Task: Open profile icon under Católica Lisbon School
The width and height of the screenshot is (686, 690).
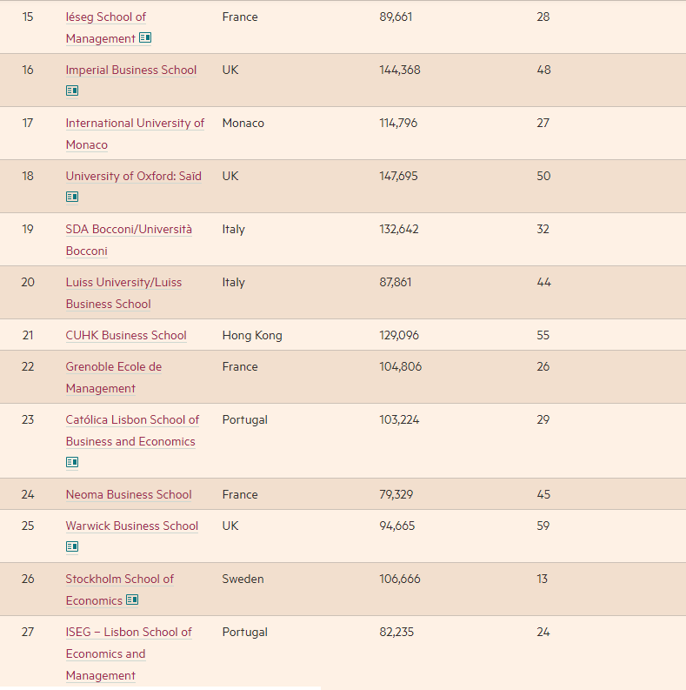Action: click(x=72, y=462)
